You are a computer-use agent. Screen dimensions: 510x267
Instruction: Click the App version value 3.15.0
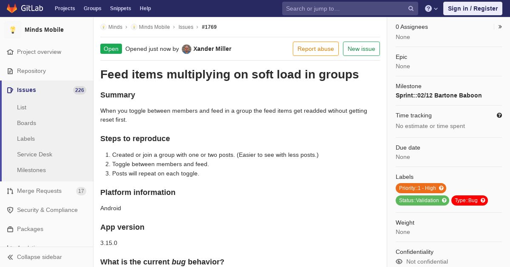[x=109, y=243]
